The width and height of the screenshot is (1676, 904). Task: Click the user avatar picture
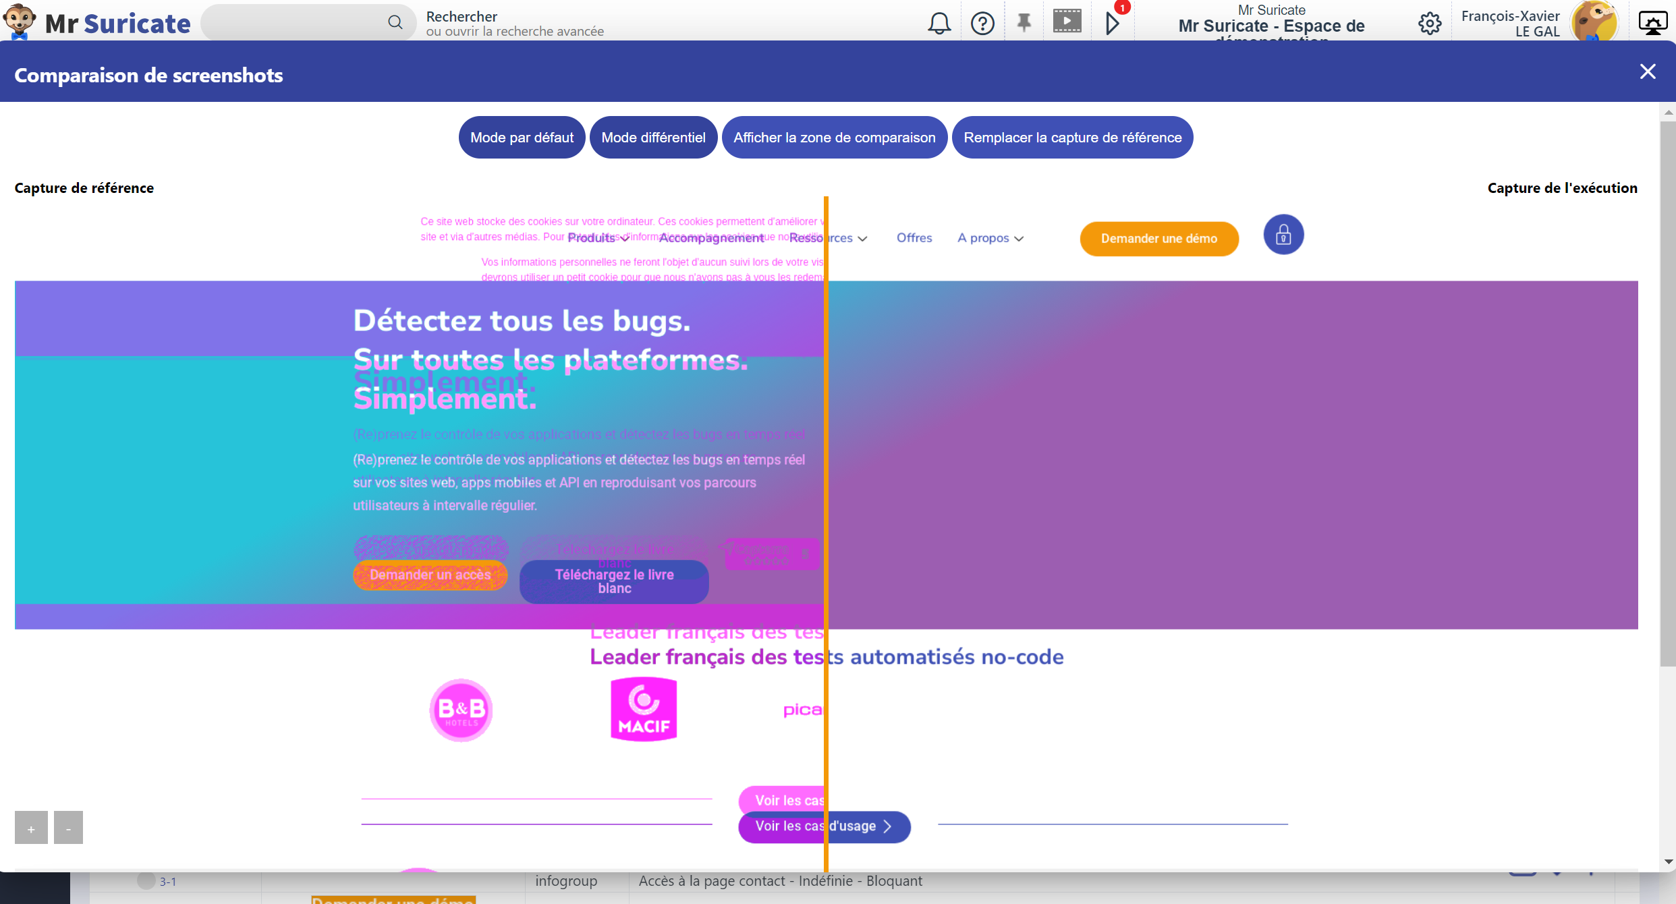coord(1594,22)
